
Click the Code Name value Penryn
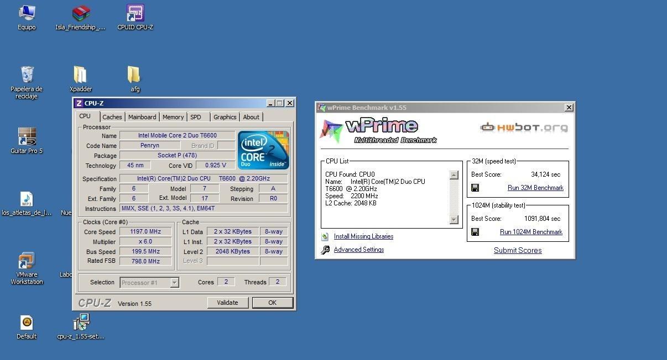point(149,146)
